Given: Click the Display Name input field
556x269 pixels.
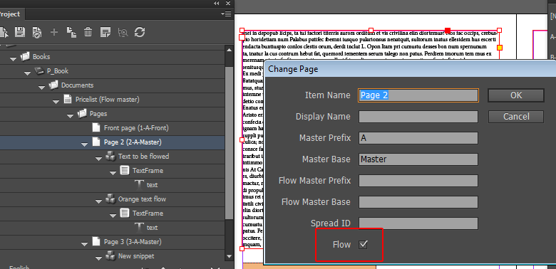Looking at the screenshot, I should coord(418,117).
